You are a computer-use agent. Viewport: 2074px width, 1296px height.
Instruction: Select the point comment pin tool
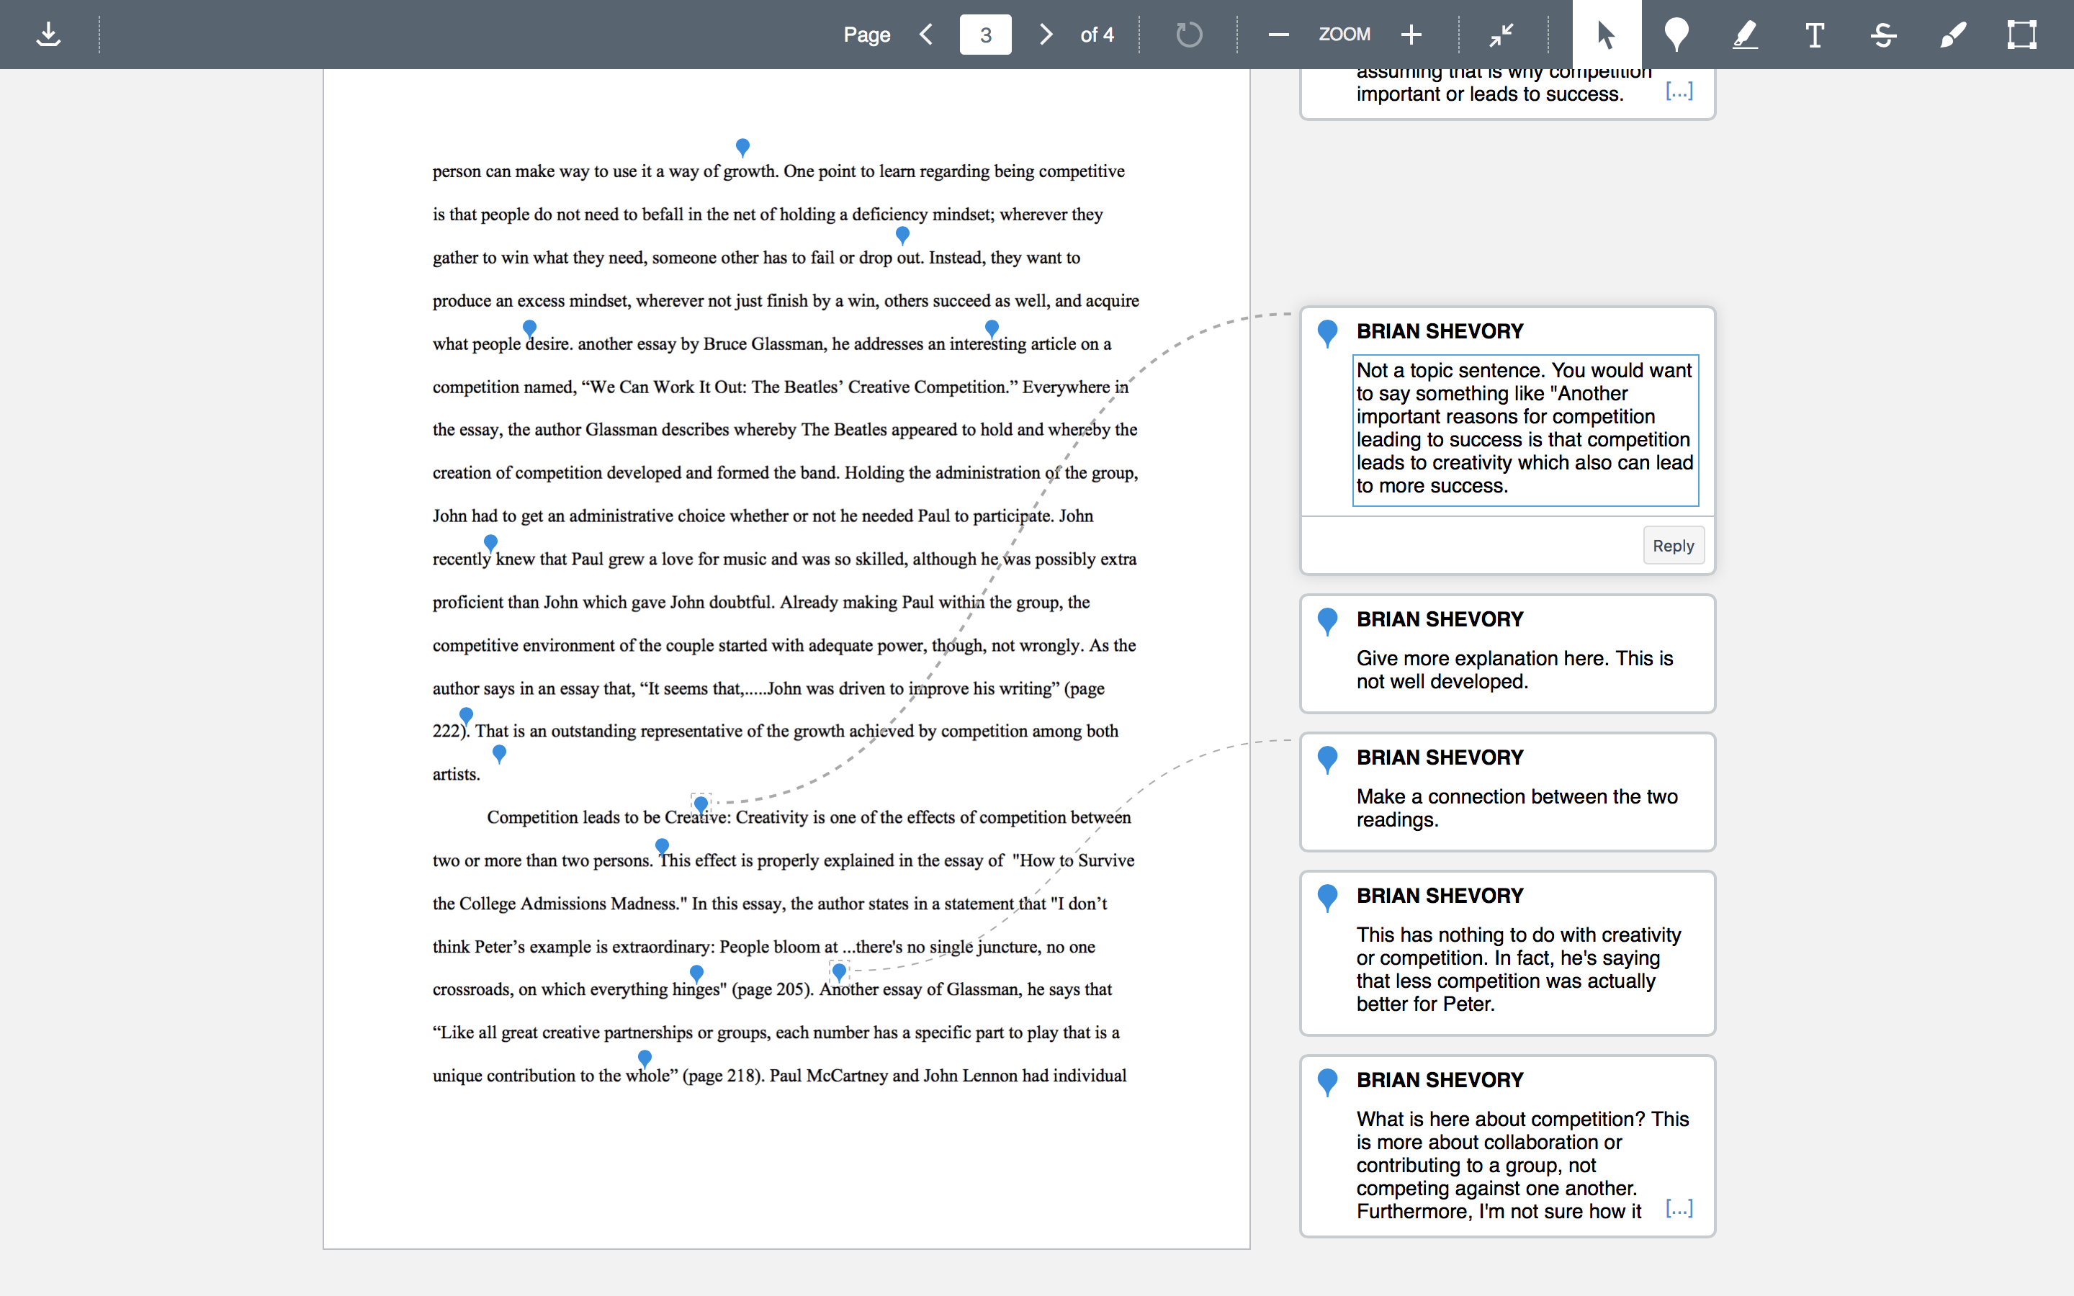1676,35
